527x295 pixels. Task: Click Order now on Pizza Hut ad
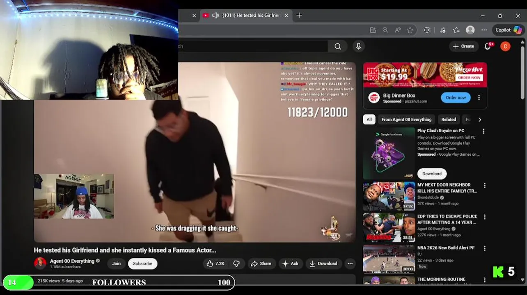[x=456, y=98]
